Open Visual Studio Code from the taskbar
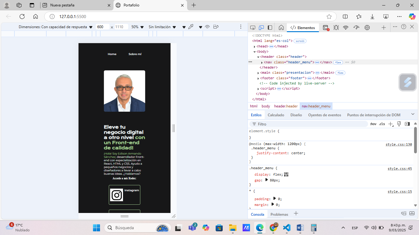 (286, 228)
